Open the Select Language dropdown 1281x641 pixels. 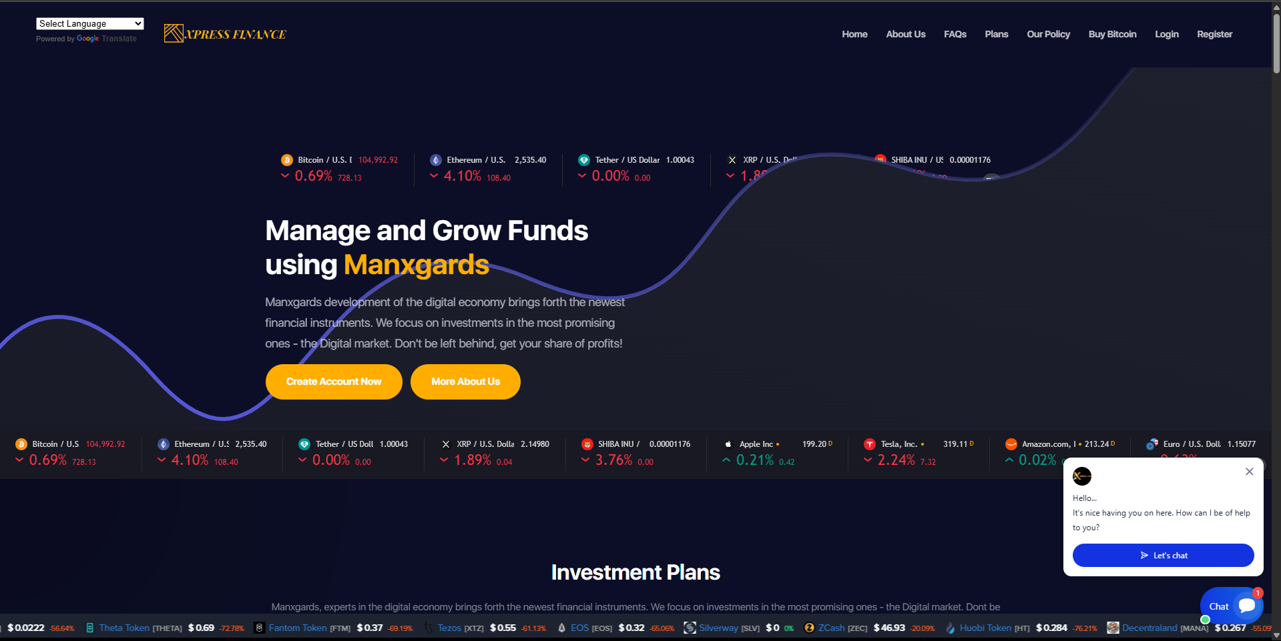click(90, 23)
